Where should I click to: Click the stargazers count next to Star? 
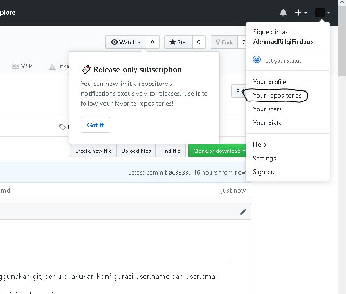click(199, 42)
